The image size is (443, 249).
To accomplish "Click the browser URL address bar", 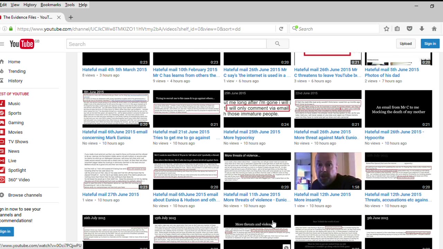I will click(x=145, y=29).
